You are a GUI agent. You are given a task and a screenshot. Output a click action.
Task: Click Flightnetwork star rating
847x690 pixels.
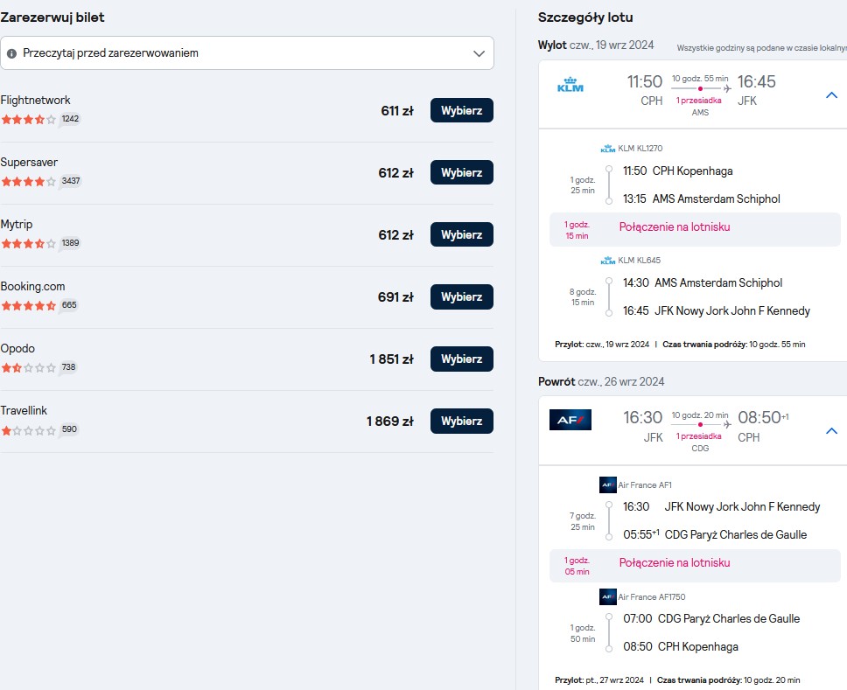pos(29,119)
